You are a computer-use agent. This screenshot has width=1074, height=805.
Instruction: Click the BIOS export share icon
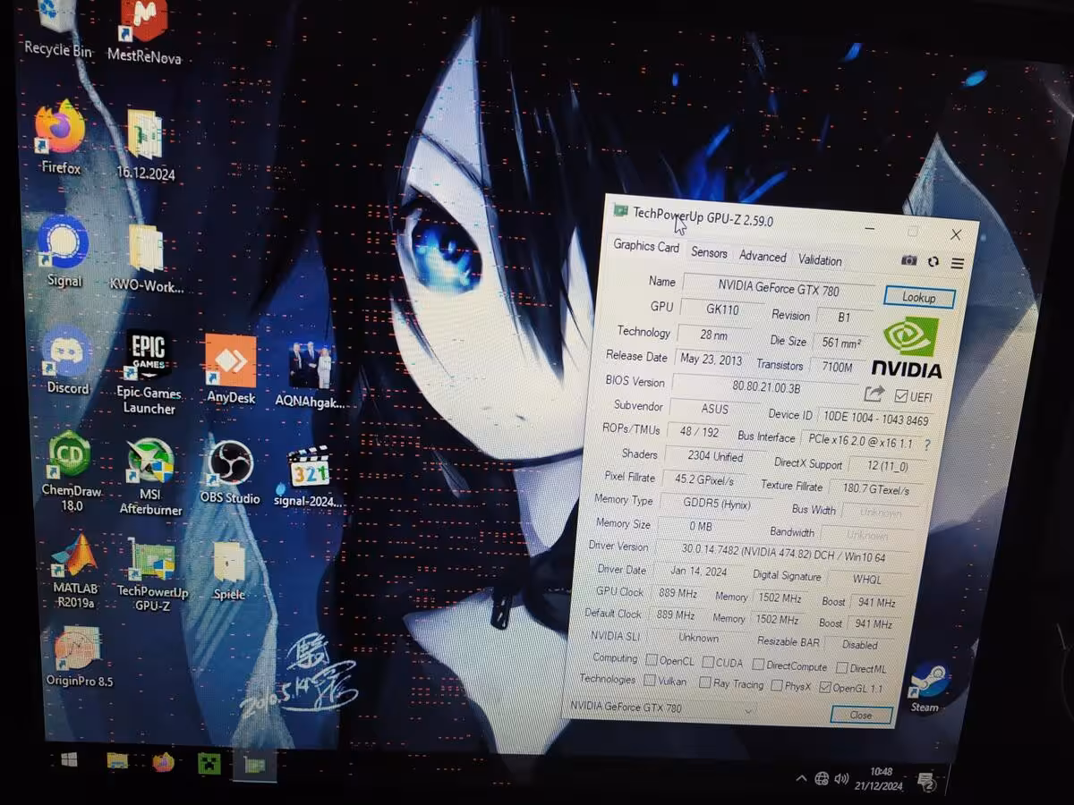[874, 394]
